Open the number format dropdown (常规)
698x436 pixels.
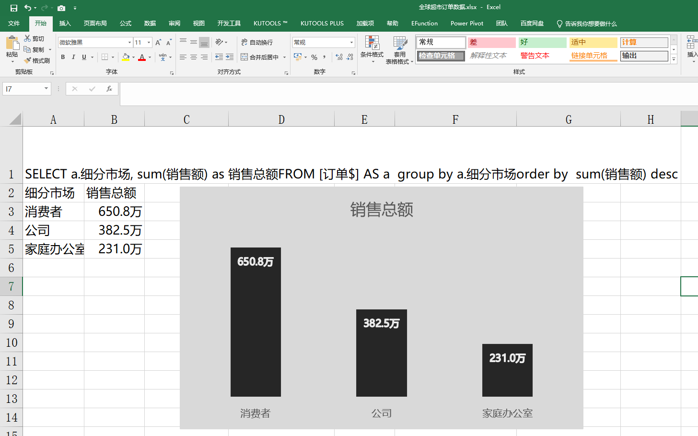pyautogui.click(x=351, y=42)
